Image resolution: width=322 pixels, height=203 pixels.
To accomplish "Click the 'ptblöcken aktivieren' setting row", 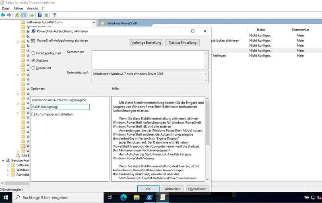I will tap(225, 41).
